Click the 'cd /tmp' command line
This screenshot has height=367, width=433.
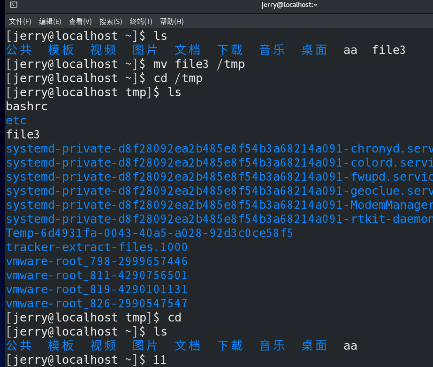105,78
